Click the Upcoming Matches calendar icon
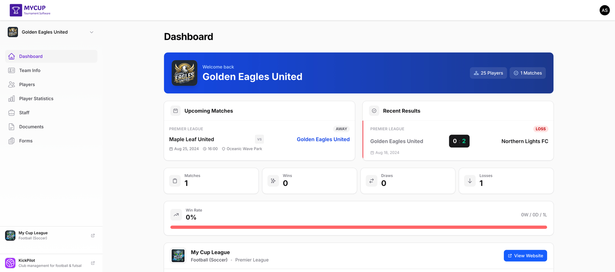The width and height of the screenshot is (615, 272). pyautogui.click(x=176, y=111)
